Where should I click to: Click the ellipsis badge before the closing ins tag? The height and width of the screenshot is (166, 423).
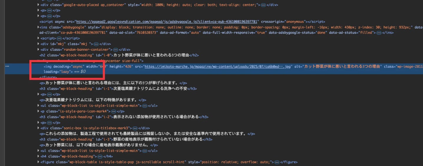coord(379,33)
